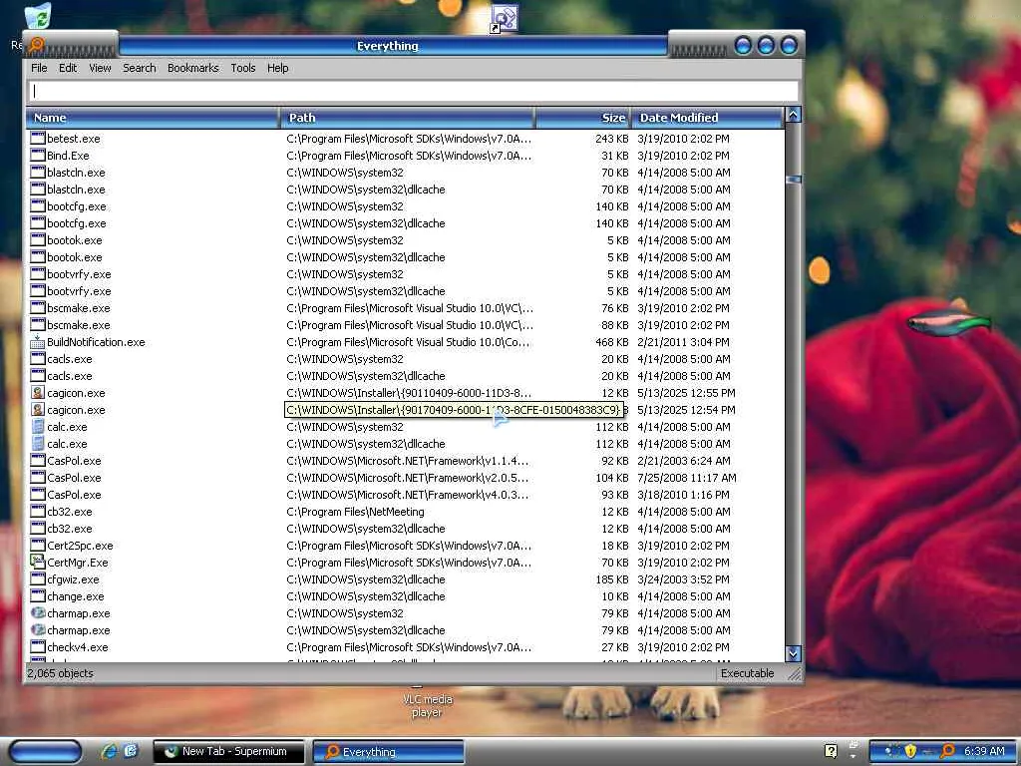1021x766 pixels.
Task: Open the File menu
Action: 39,68
